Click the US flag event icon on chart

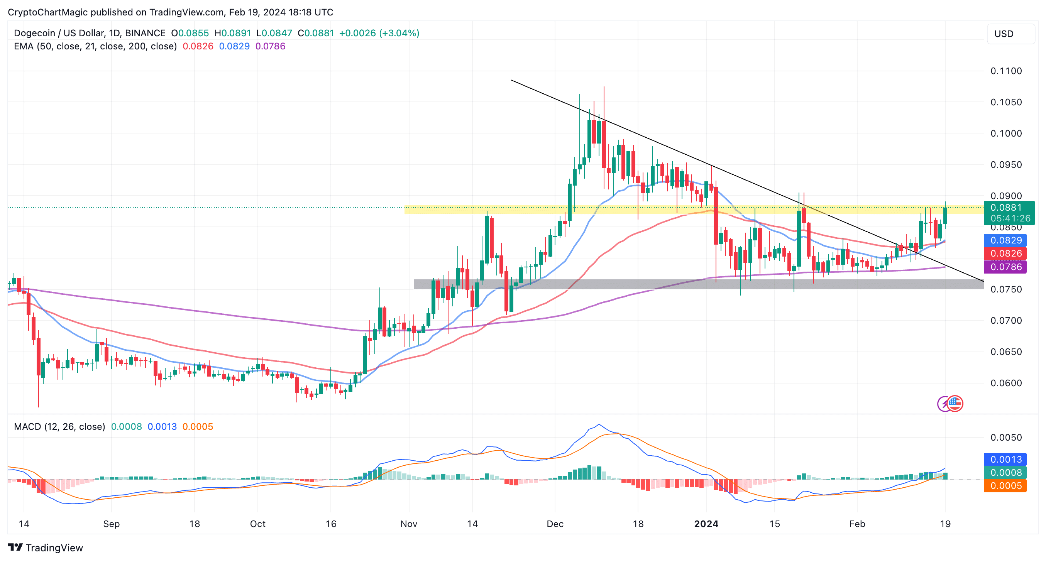pos(955,404)
